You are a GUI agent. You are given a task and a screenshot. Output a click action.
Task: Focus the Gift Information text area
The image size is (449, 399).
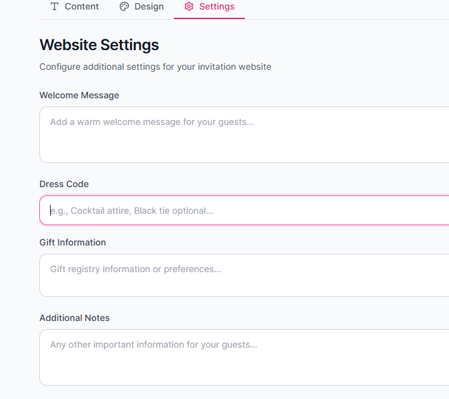pos(244,275)
